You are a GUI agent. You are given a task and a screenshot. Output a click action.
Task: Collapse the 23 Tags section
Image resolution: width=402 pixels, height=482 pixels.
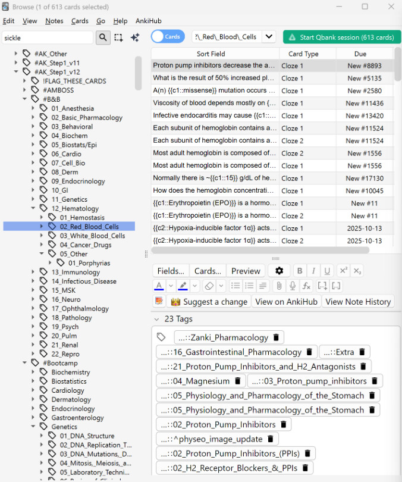156,320
